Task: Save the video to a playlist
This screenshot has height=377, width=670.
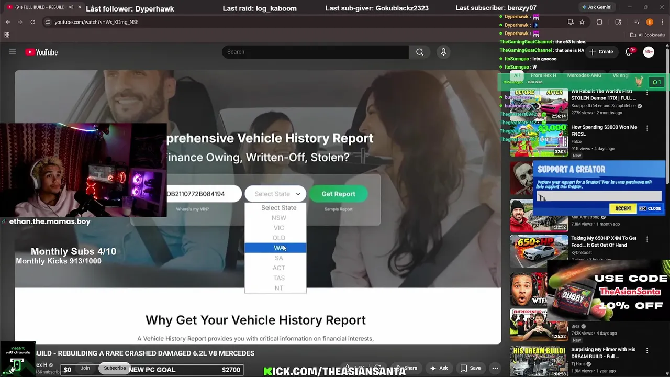Action: pos(470,368)
